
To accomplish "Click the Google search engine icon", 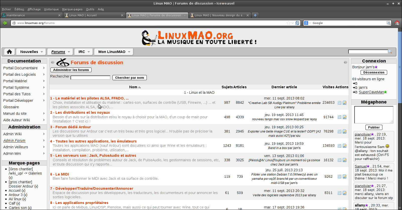I will [306, 23].
